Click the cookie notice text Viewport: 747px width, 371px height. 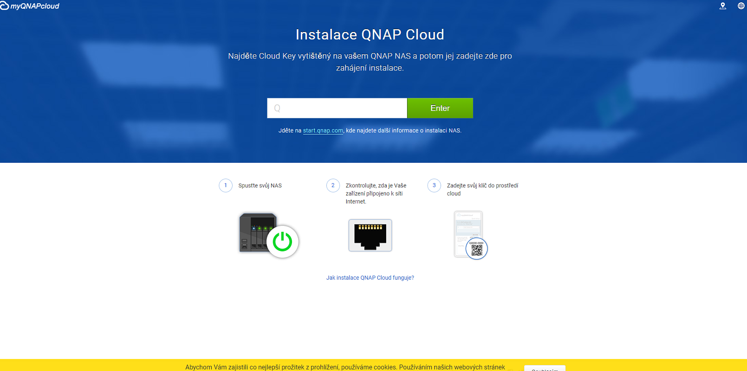click(x=345, y=367)
